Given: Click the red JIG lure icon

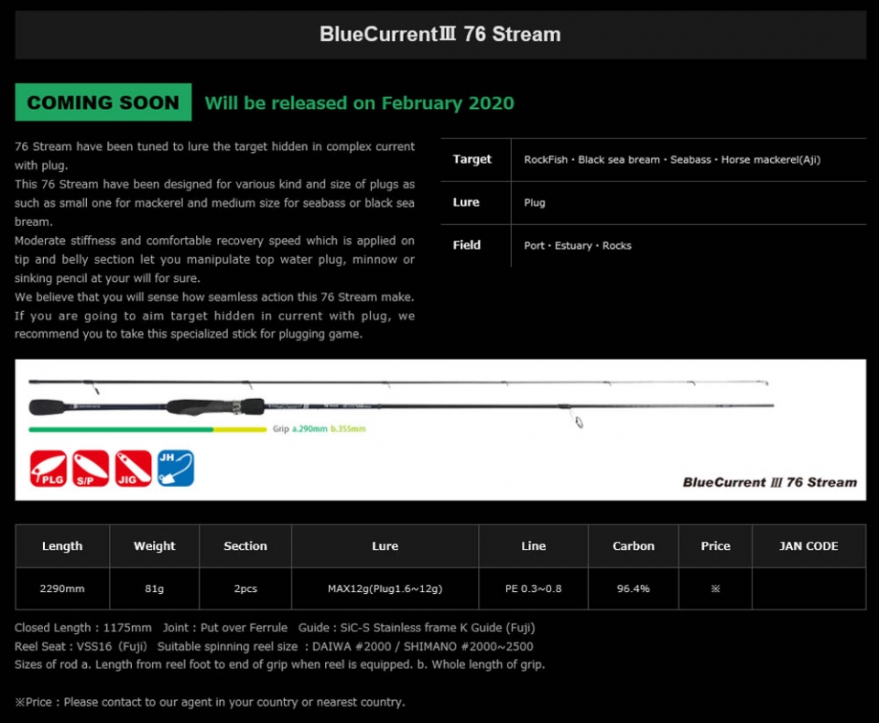Looking at the screenshot, I should click(134, 468).
